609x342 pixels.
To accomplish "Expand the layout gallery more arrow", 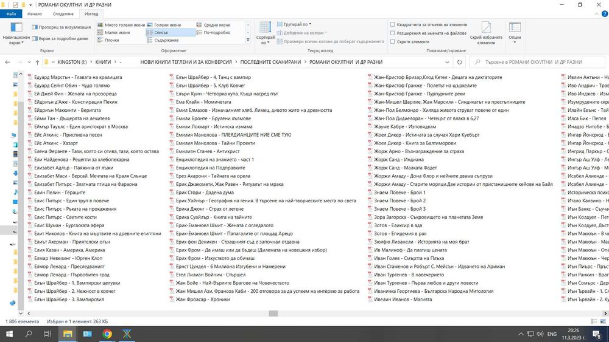I will click(248, 40).
